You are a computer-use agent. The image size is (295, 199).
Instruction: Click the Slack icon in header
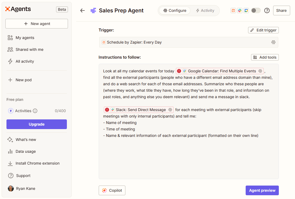coord(240,10)
